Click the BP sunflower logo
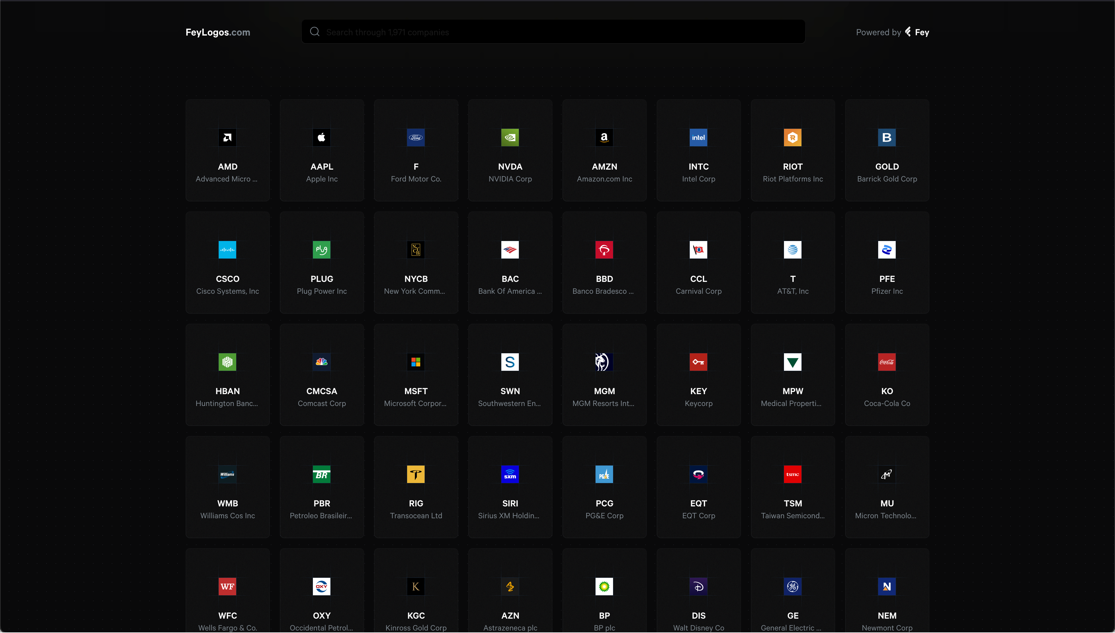The image size is (1115, 633). tap(605, 586)
